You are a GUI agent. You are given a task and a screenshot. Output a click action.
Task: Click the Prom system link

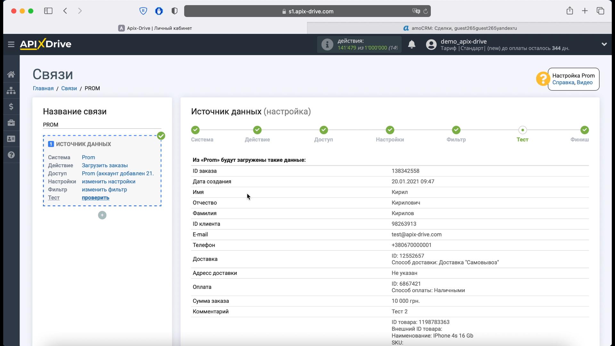click(88, 157)
